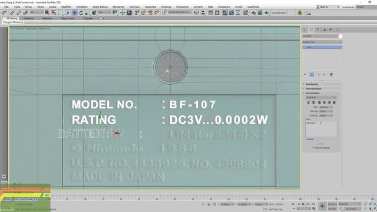Choose the Rectangular Selection Region icon
Image resolution: width=377 pixels, height=212 pixels.
coord(61,12)
